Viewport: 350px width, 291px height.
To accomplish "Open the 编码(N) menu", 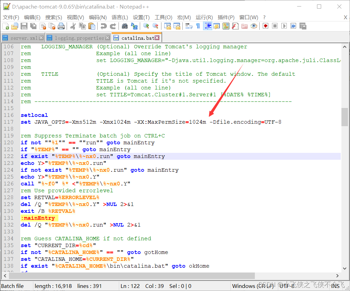I will (x=98, y=17).
